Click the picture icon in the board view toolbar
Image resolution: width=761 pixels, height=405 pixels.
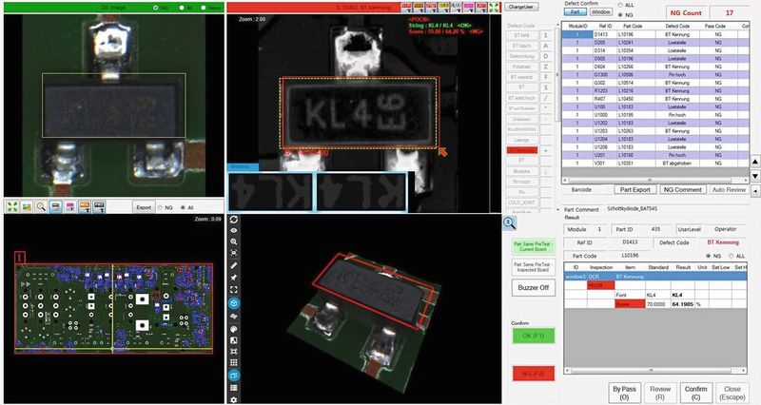pos(27,206)
